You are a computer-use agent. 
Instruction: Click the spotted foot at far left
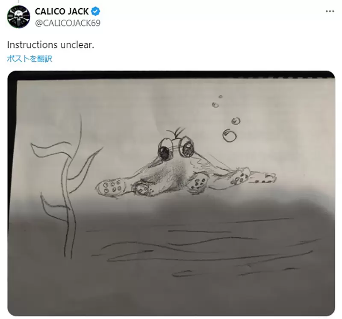[x=111, y=187]
